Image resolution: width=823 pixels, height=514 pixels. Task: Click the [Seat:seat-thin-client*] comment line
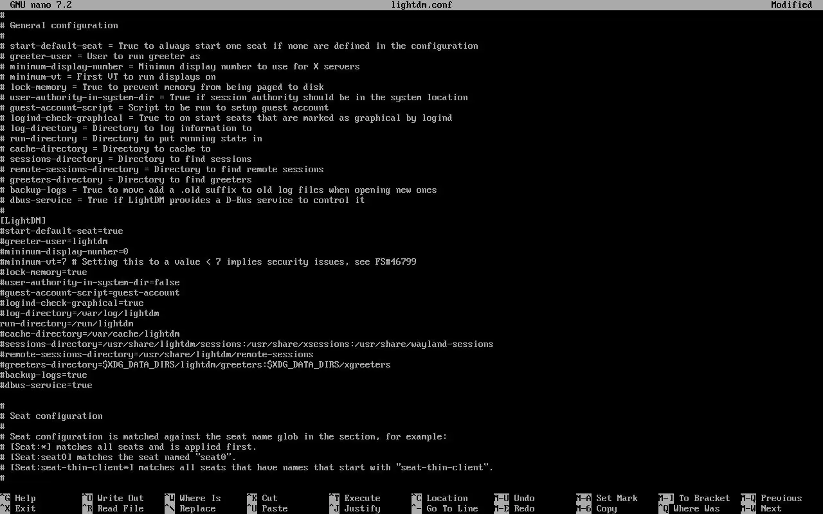(x=247, y=467)
